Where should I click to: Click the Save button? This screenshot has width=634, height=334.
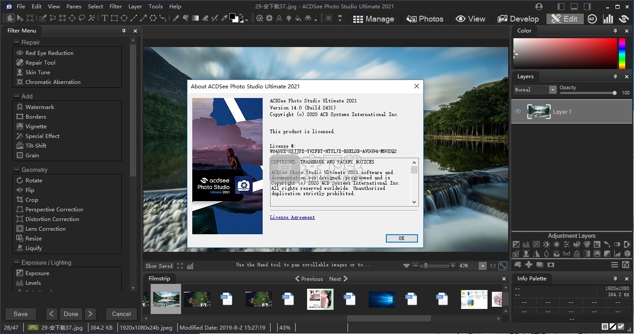coord(21,314)
